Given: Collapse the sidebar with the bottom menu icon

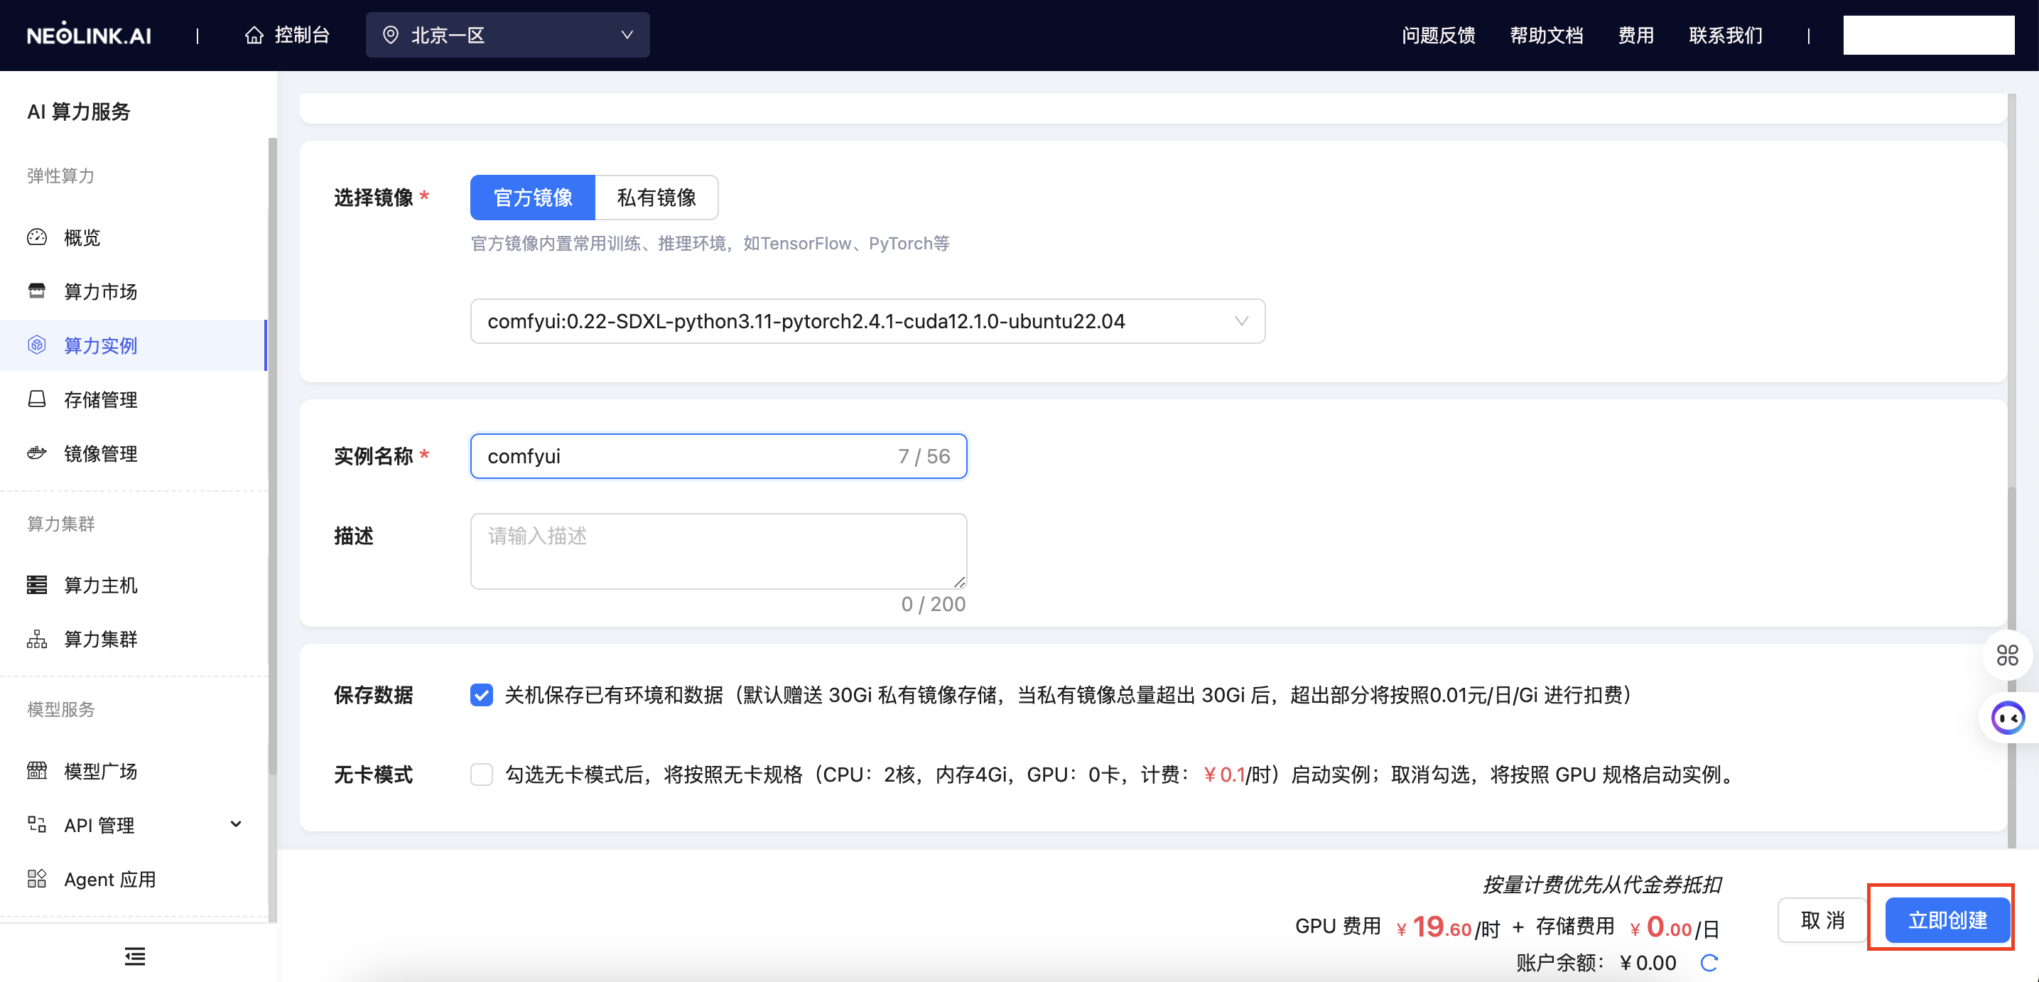Looking at the screenshot, I should pos(134,956).
